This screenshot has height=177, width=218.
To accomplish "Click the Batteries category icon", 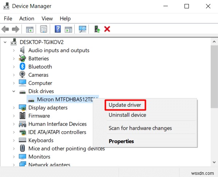I will coord(23,58).
